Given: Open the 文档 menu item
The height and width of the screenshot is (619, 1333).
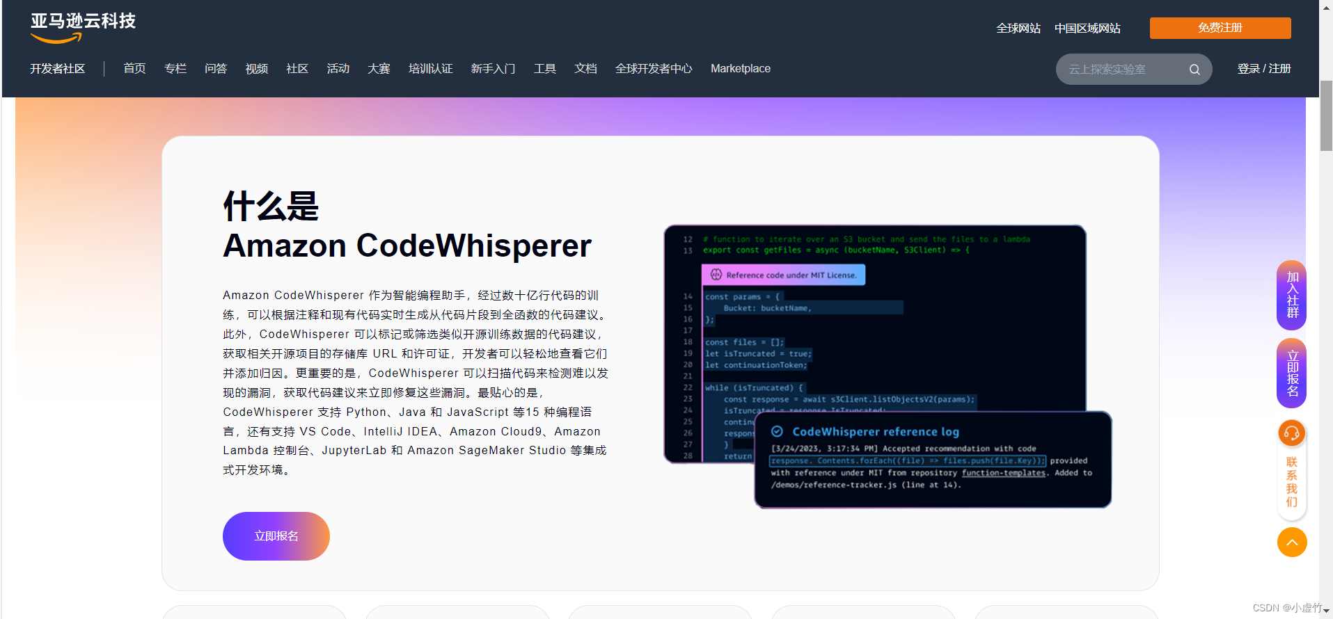Looking at the screenshot, I should pos(585,69).
